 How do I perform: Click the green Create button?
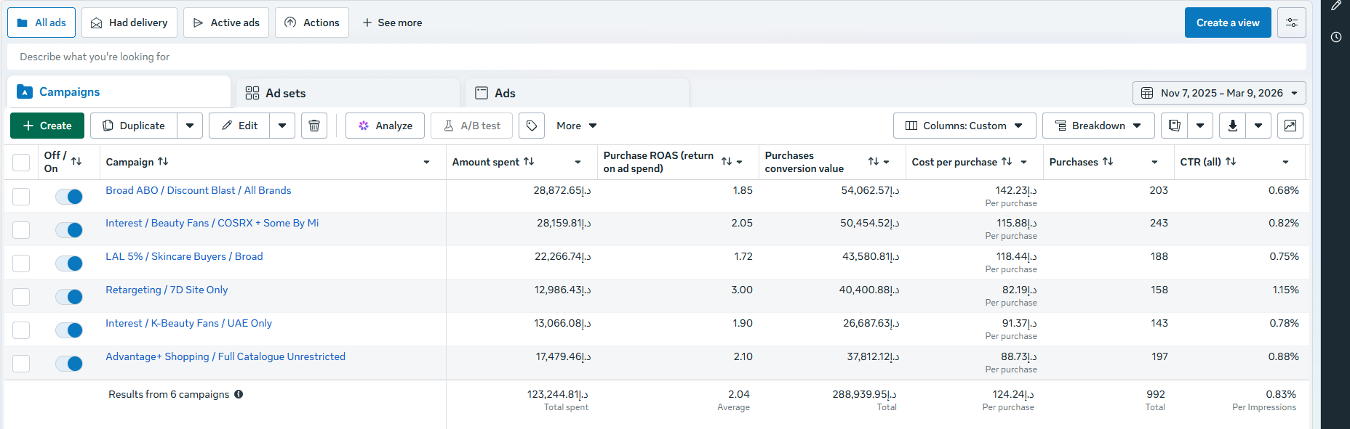(x=47, y=126)
